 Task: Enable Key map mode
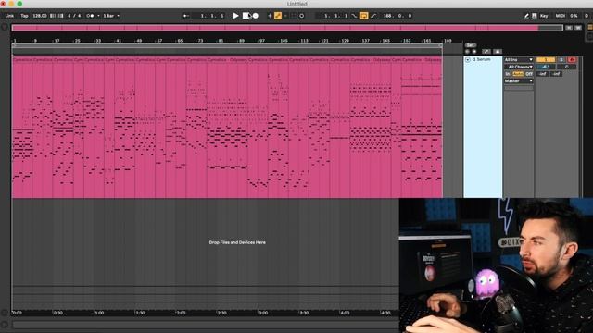[544, 16]
